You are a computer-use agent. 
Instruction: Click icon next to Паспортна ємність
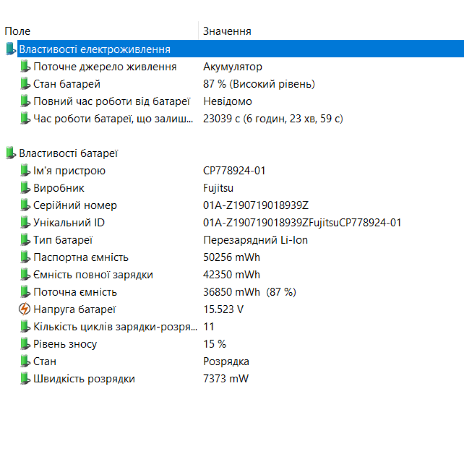click(25, 257)
